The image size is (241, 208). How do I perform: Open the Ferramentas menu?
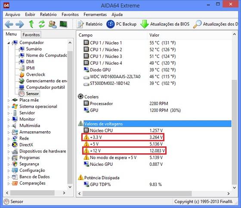(x=95, y=15)
